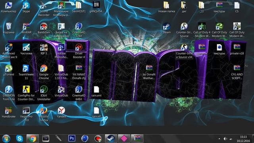254x143 pixels.
Task: Open the private v18 archive
Action: [237, 49]
